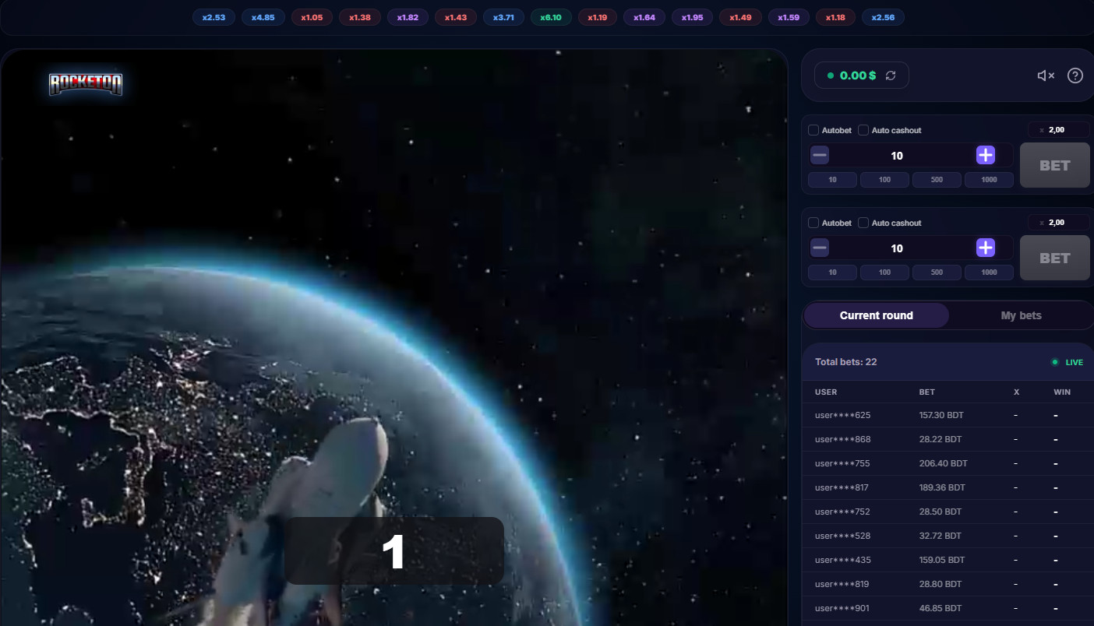Open the x1.43 history multiplier chip
The image size is (1094, 626).
tap(456, 17)
